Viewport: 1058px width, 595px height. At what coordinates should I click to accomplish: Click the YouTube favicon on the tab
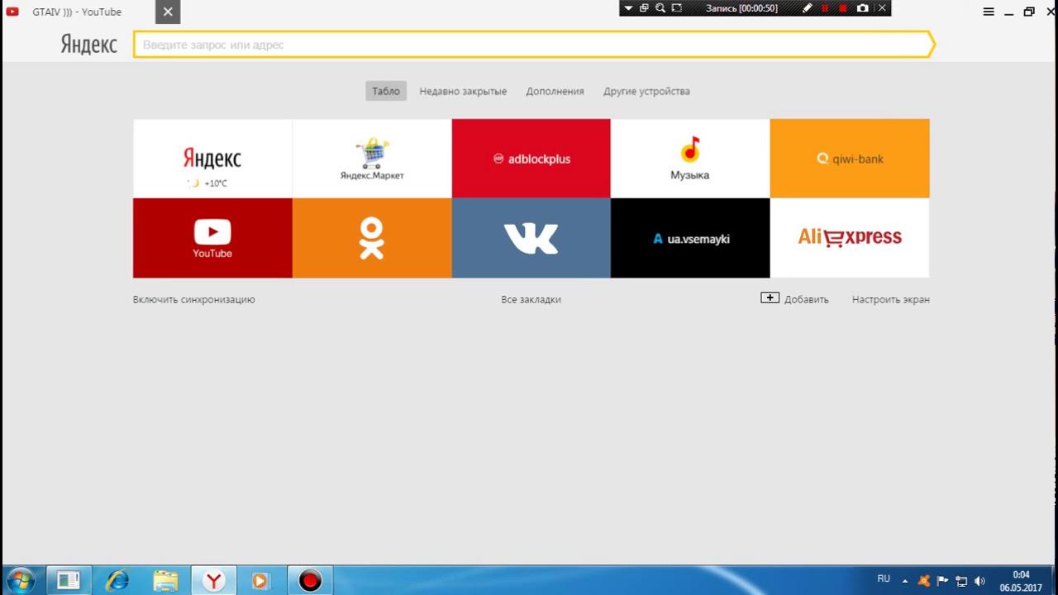tap(12, 12)
